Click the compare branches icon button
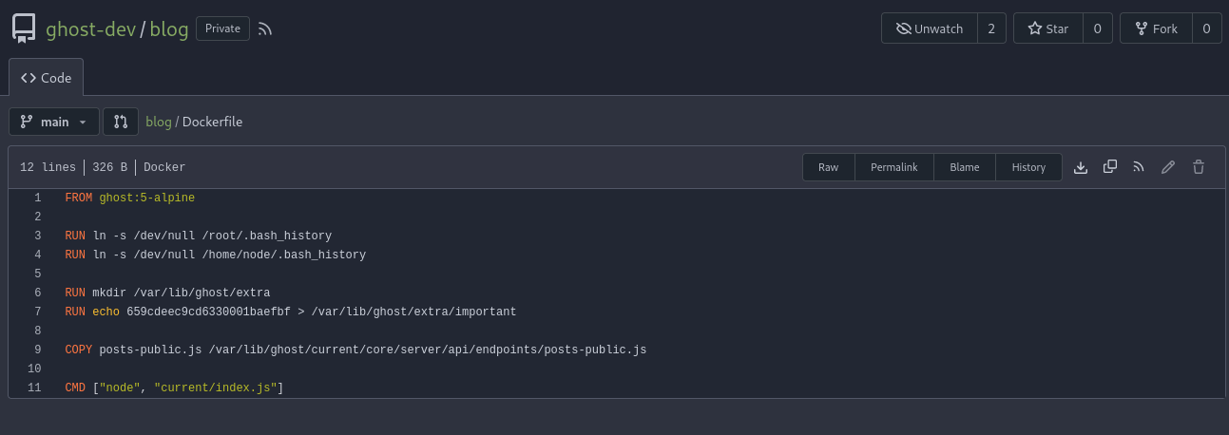Viewport: 1229px width, 435px height. pyautogui.click(x=121, y=122)
